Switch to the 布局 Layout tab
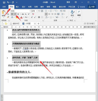The height and width of the screenshot is (101, 98). point(30,7)
